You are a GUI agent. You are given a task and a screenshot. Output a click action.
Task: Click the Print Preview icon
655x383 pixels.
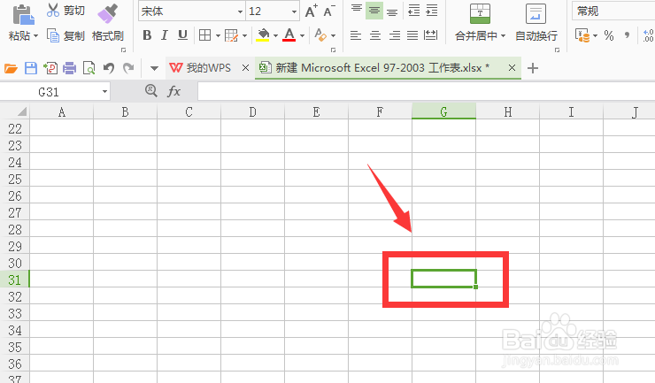[x=89, y=68]
